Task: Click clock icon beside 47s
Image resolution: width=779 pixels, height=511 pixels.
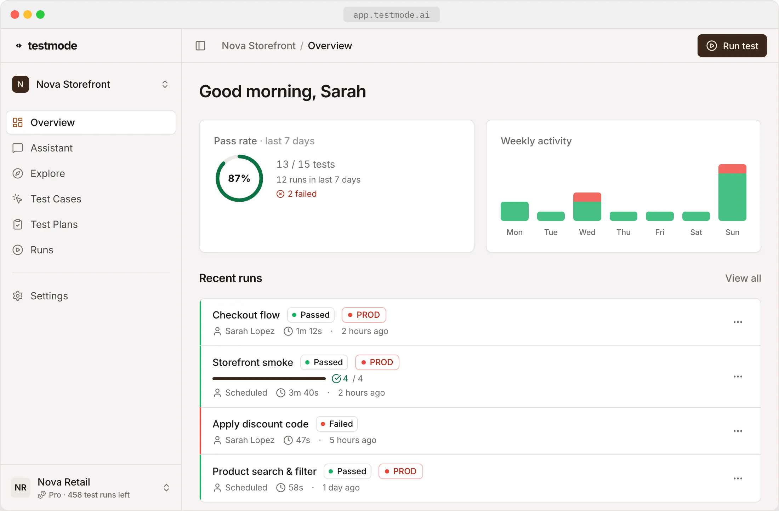Action: pos(288,440)
